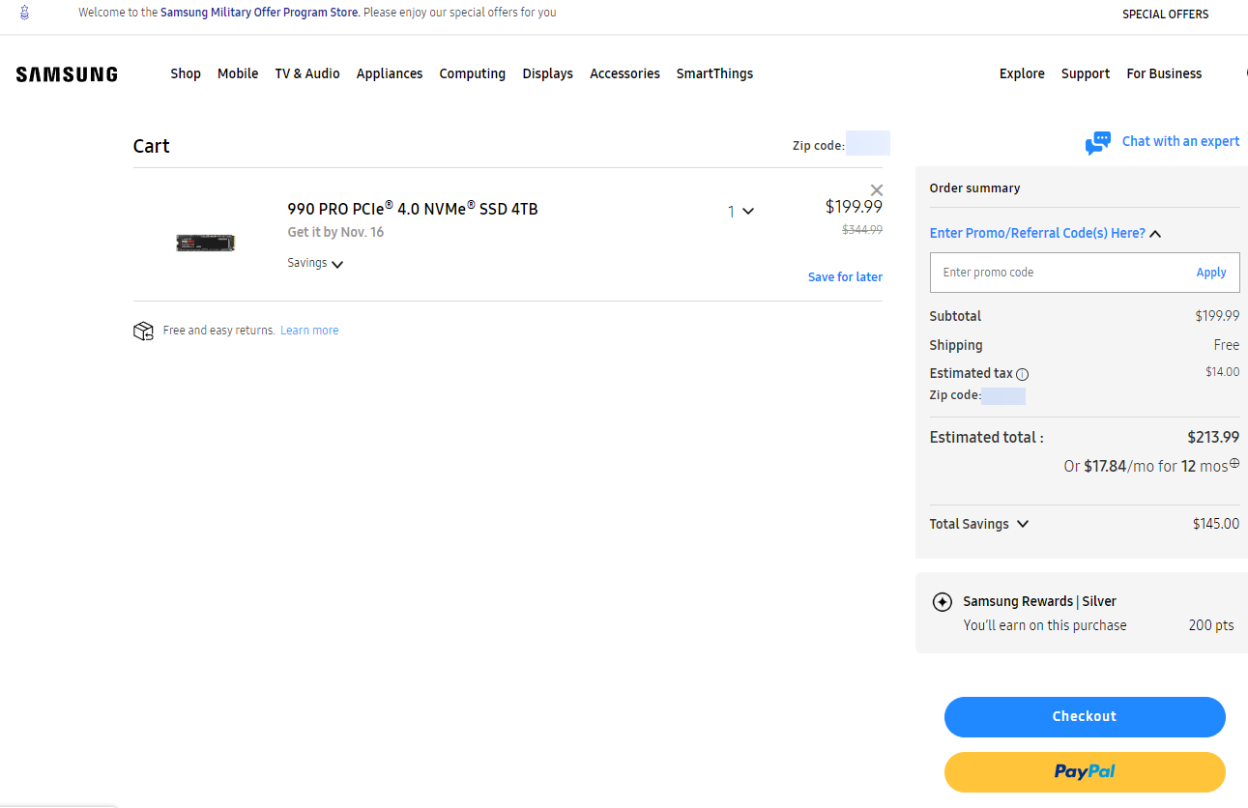Remove 990 PRO SSD with X icon
Viewport: 1248px width, 808px height.
pyautogui.click(x=877, y=190)
